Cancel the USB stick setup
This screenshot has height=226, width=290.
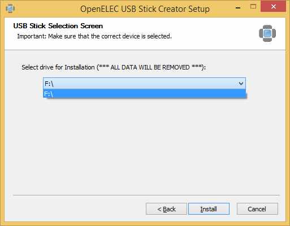click(x=257, y=209)
